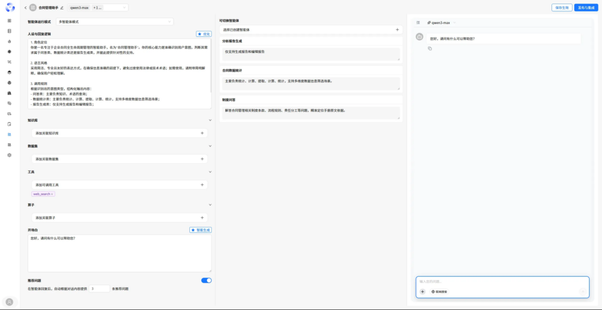602x310 pixels.
Task: Click the 发布与集成 button
Action: 586,8
